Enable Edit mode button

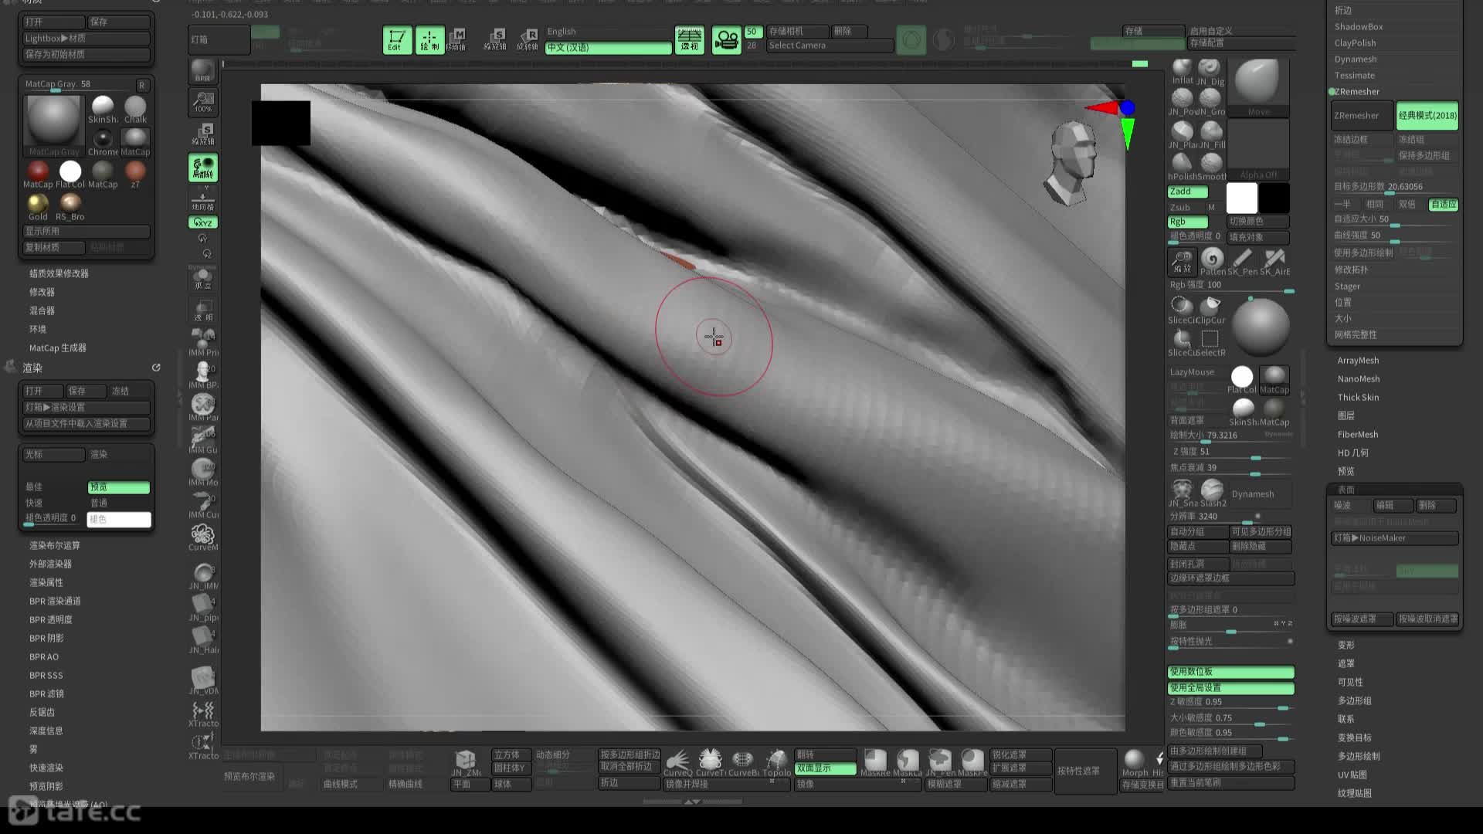pos(397,40)
